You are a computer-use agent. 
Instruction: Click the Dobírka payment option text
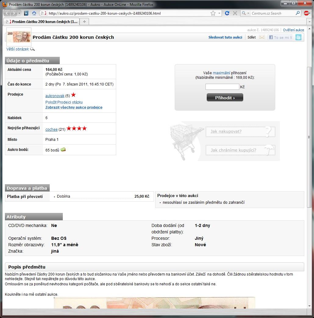click(x=63, y=196)
